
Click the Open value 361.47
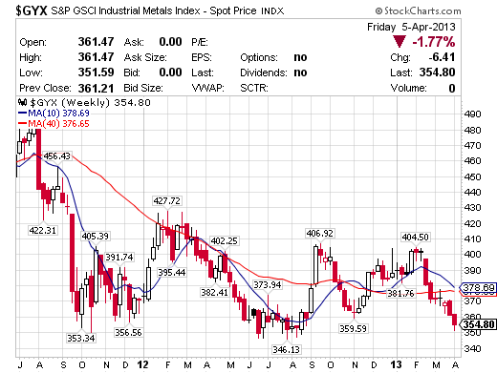96,42
